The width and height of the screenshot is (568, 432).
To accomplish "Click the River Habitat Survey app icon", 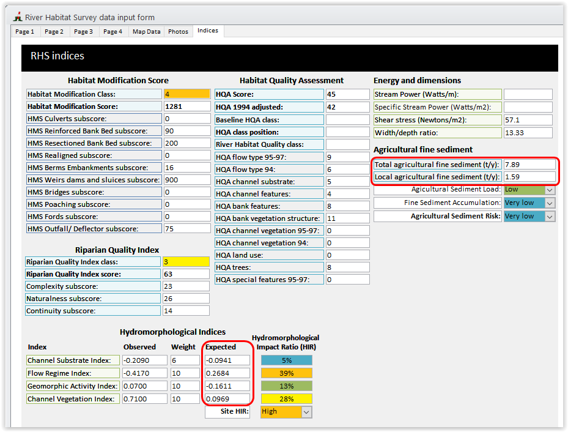I will click(18, 17).
